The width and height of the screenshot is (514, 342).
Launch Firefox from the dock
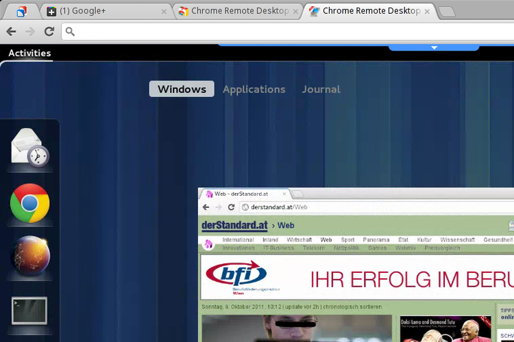click(29, 256)
